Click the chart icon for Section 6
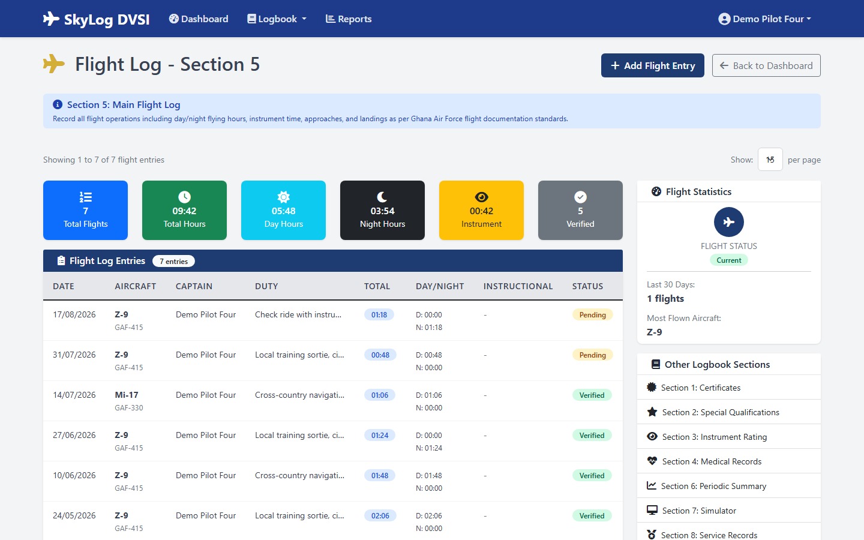Viewport: 864px width, 540px height. coord(652,486)
